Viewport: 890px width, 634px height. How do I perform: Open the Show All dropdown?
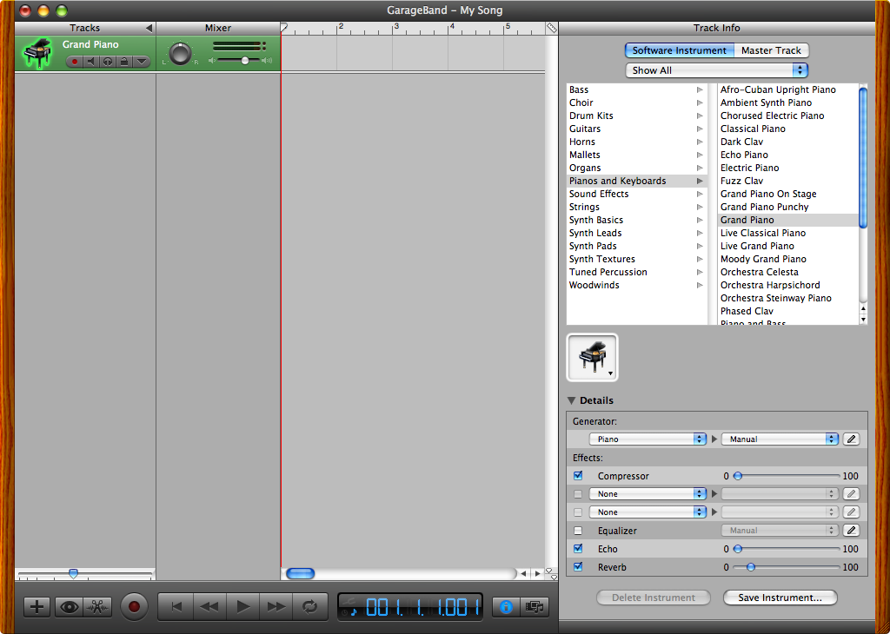tap(716, 70)
